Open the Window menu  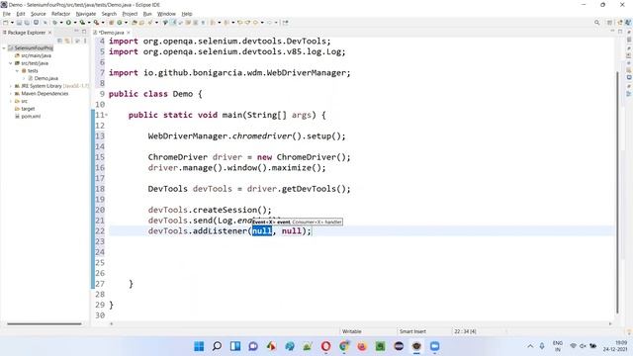pyautogui.click(x=166, y=14)
